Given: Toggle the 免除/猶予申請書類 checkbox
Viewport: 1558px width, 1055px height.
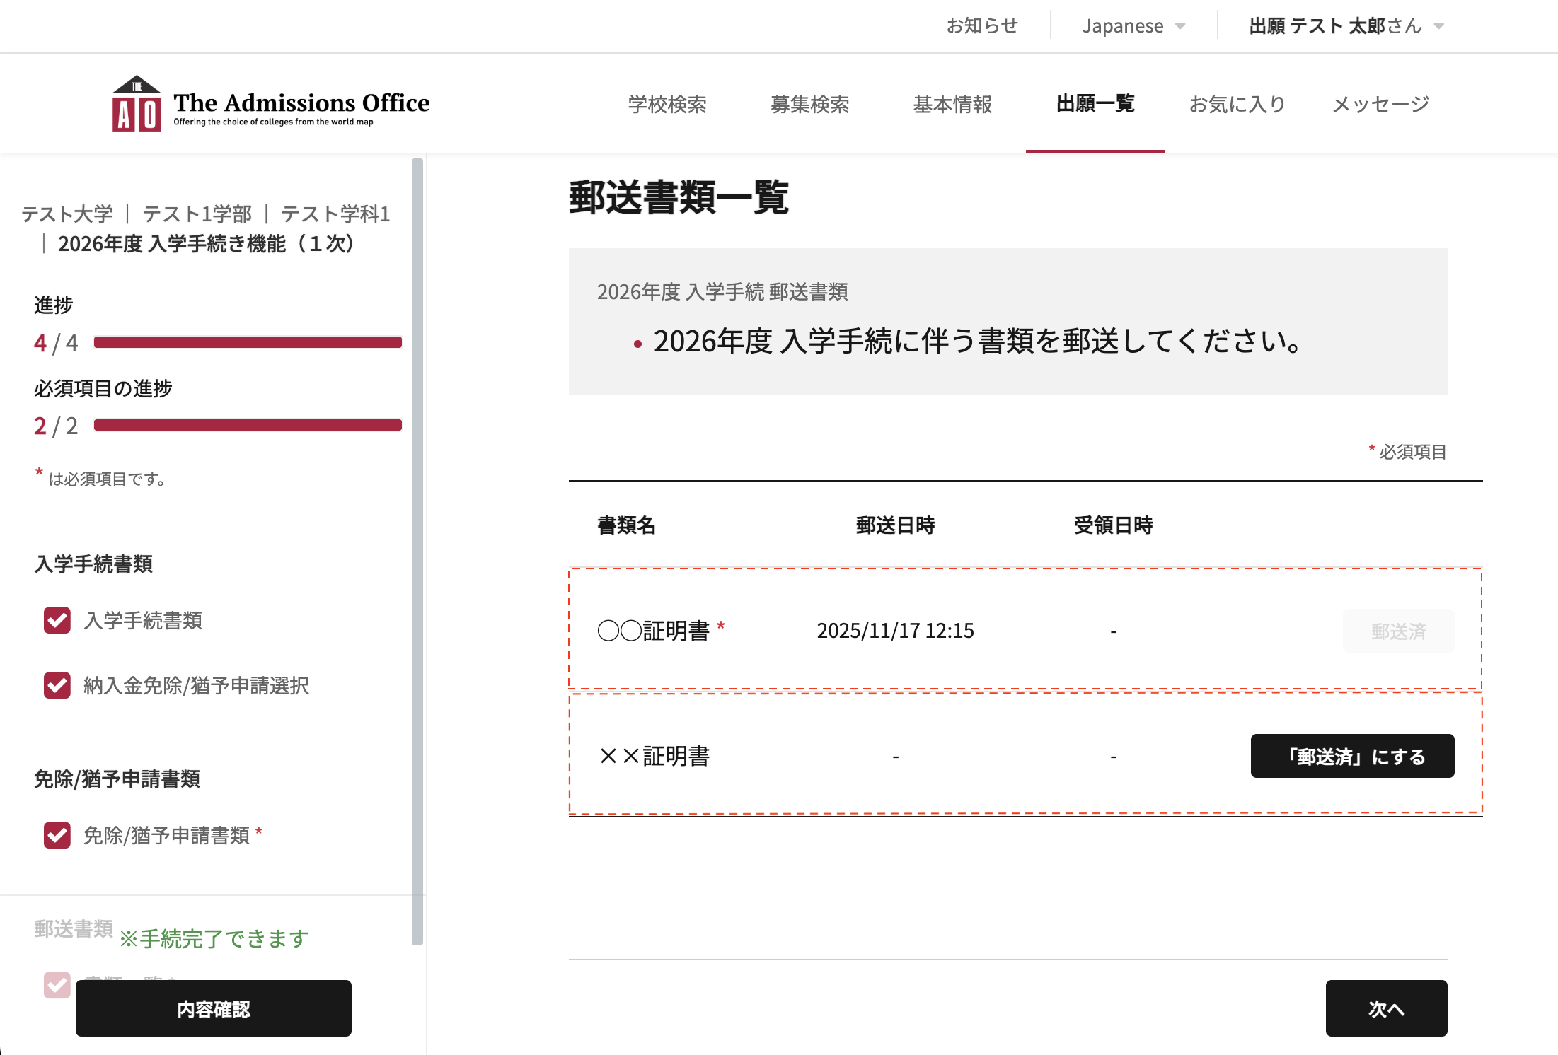Looking at the screenshot, I should [57, 835].
